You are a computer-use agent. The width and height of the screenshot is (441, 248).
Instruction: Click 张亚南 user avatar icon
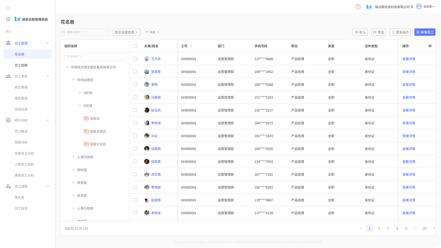(419, 7)
